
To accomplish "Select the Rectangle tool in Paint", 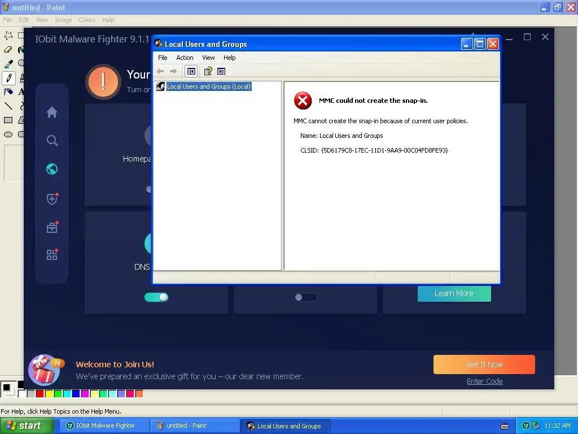I will [8, 120].
